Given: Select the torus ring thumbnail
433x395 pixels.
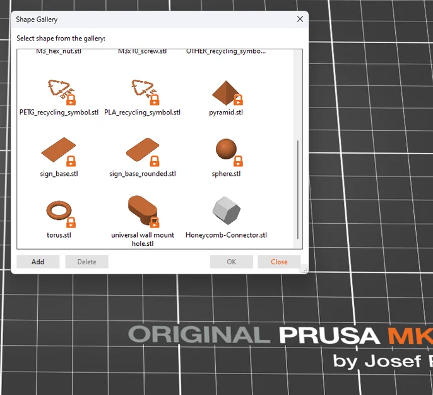Looking at the screenshot, I should click(61, 213).
